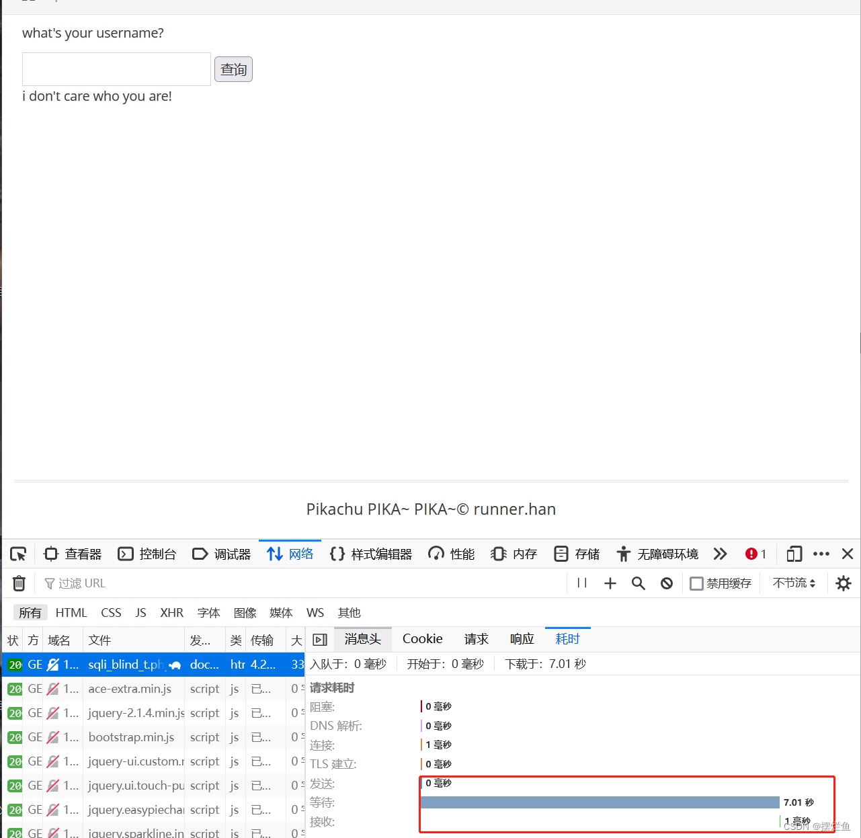
Task: Open the devtools three-dot menu
Action: tap(821, 554)
